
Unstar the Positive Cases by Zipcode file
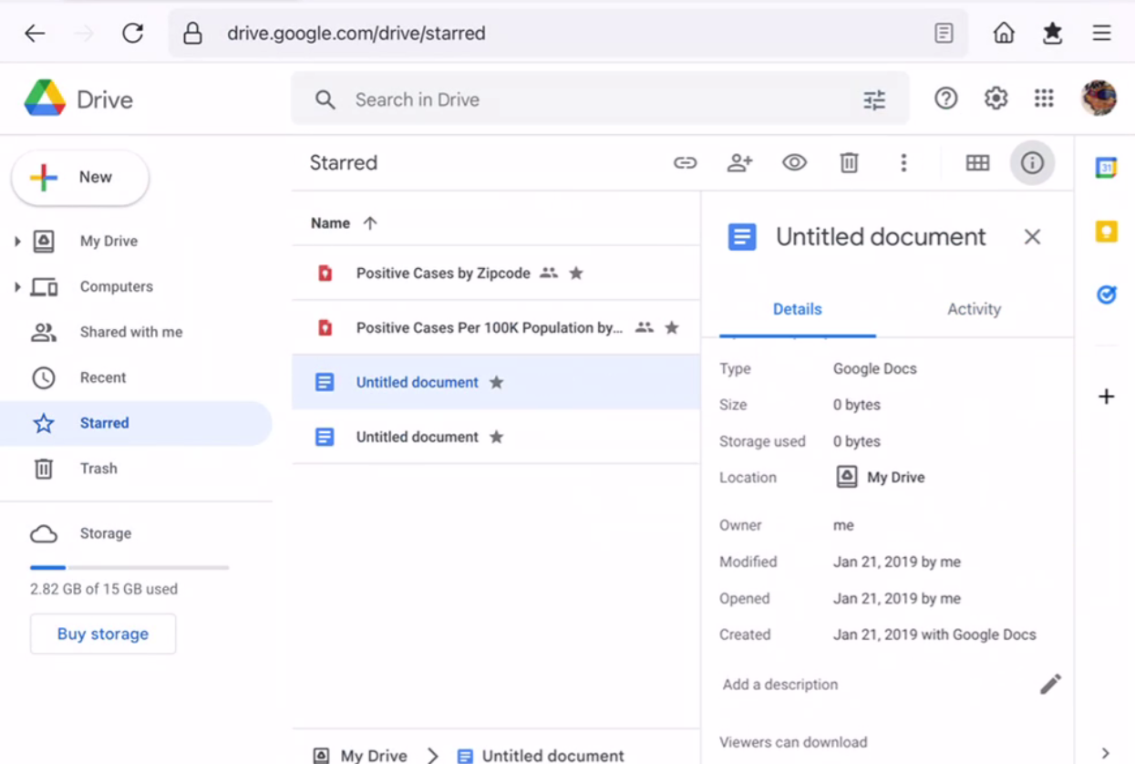click(x=576, y=273)
